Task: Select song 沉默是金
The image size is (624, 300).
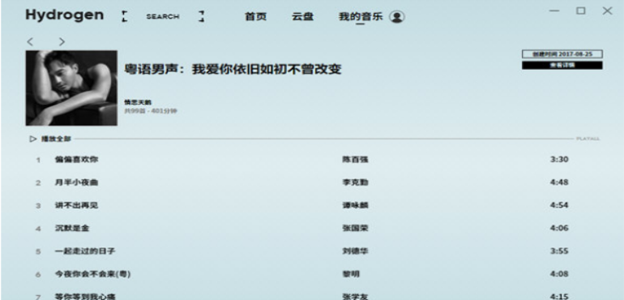Action: pos(72,229)
